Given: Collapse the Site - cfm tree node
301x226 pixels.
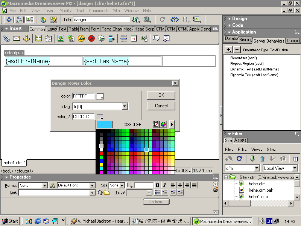Looking at the screenshot, I should [226, 177].
